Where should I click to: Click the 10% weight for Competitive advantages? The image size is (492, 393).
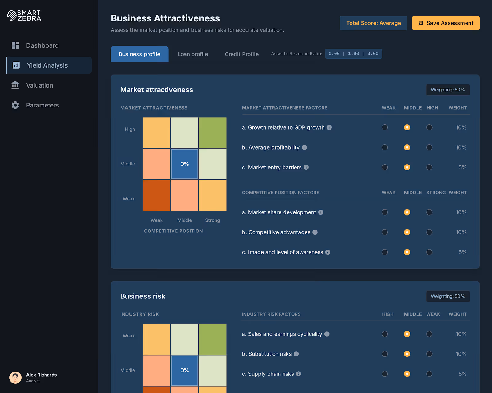[461, 232]
